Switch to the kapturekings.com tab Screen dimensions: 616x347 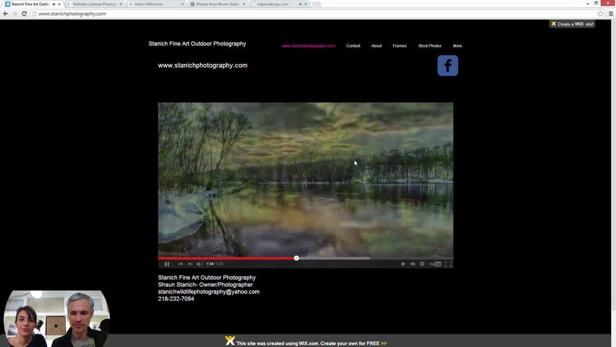(x=279, y=4)
